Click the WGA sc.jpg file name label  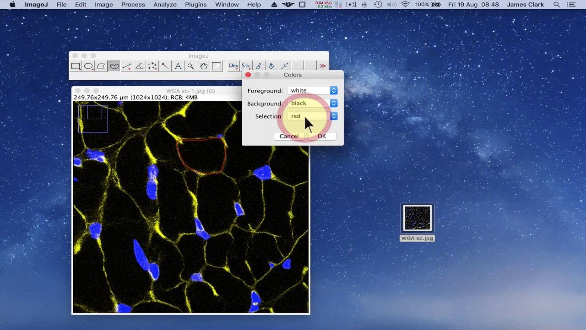pyautogui.click(x=417, y=238)
